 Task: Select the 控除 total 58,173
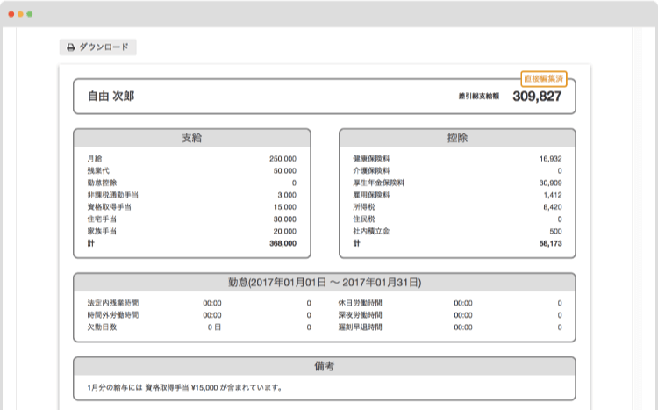pyautogui.click(x=549, y=243)
